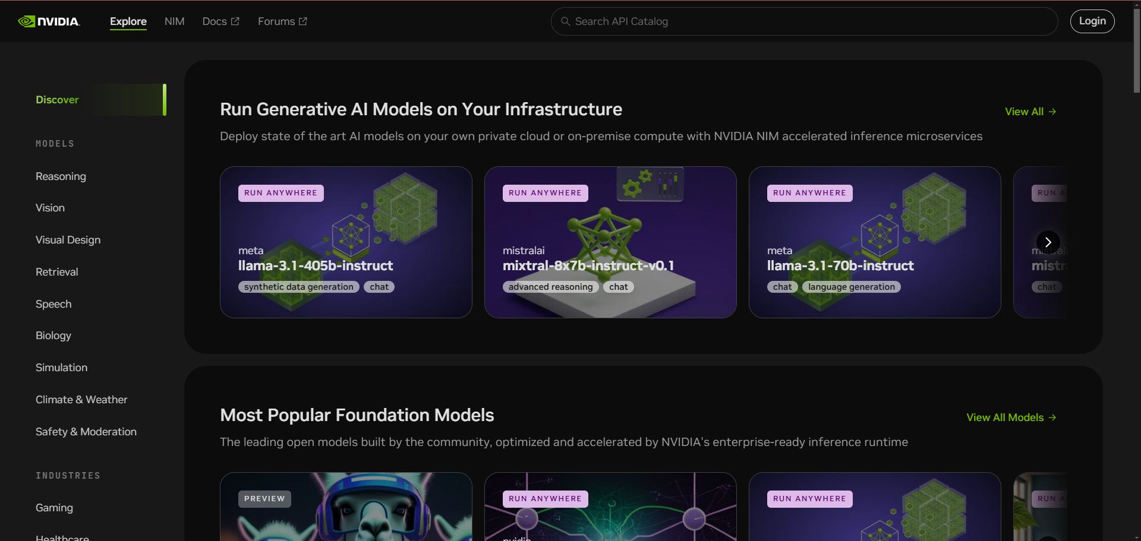The height and width of the screenshot is (541, 1141).
Task: Click the search magnifier icon
Action: (565, 21)
